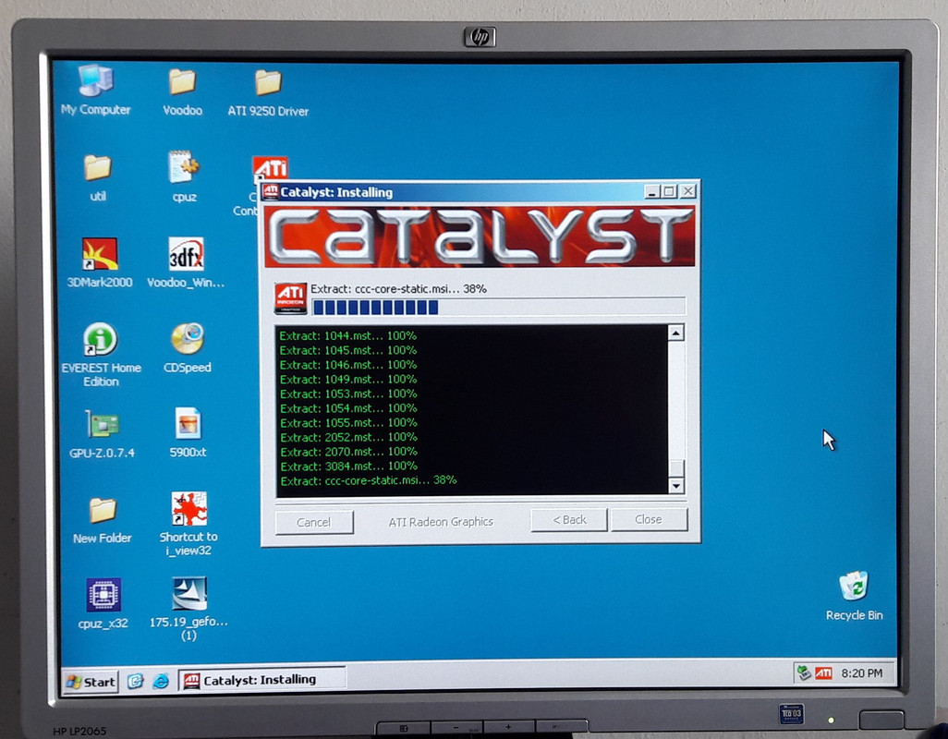Click the < Back button
The height and width of the screenshot is (739, 948).
coord(569,520)
